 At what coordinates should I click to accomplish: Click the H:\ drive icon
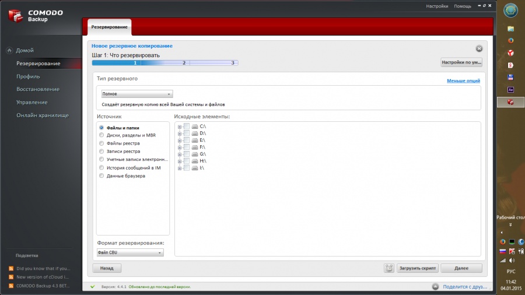194,161
